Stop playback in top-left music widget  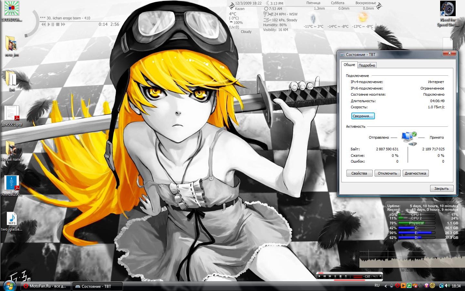tap(58, 24)
